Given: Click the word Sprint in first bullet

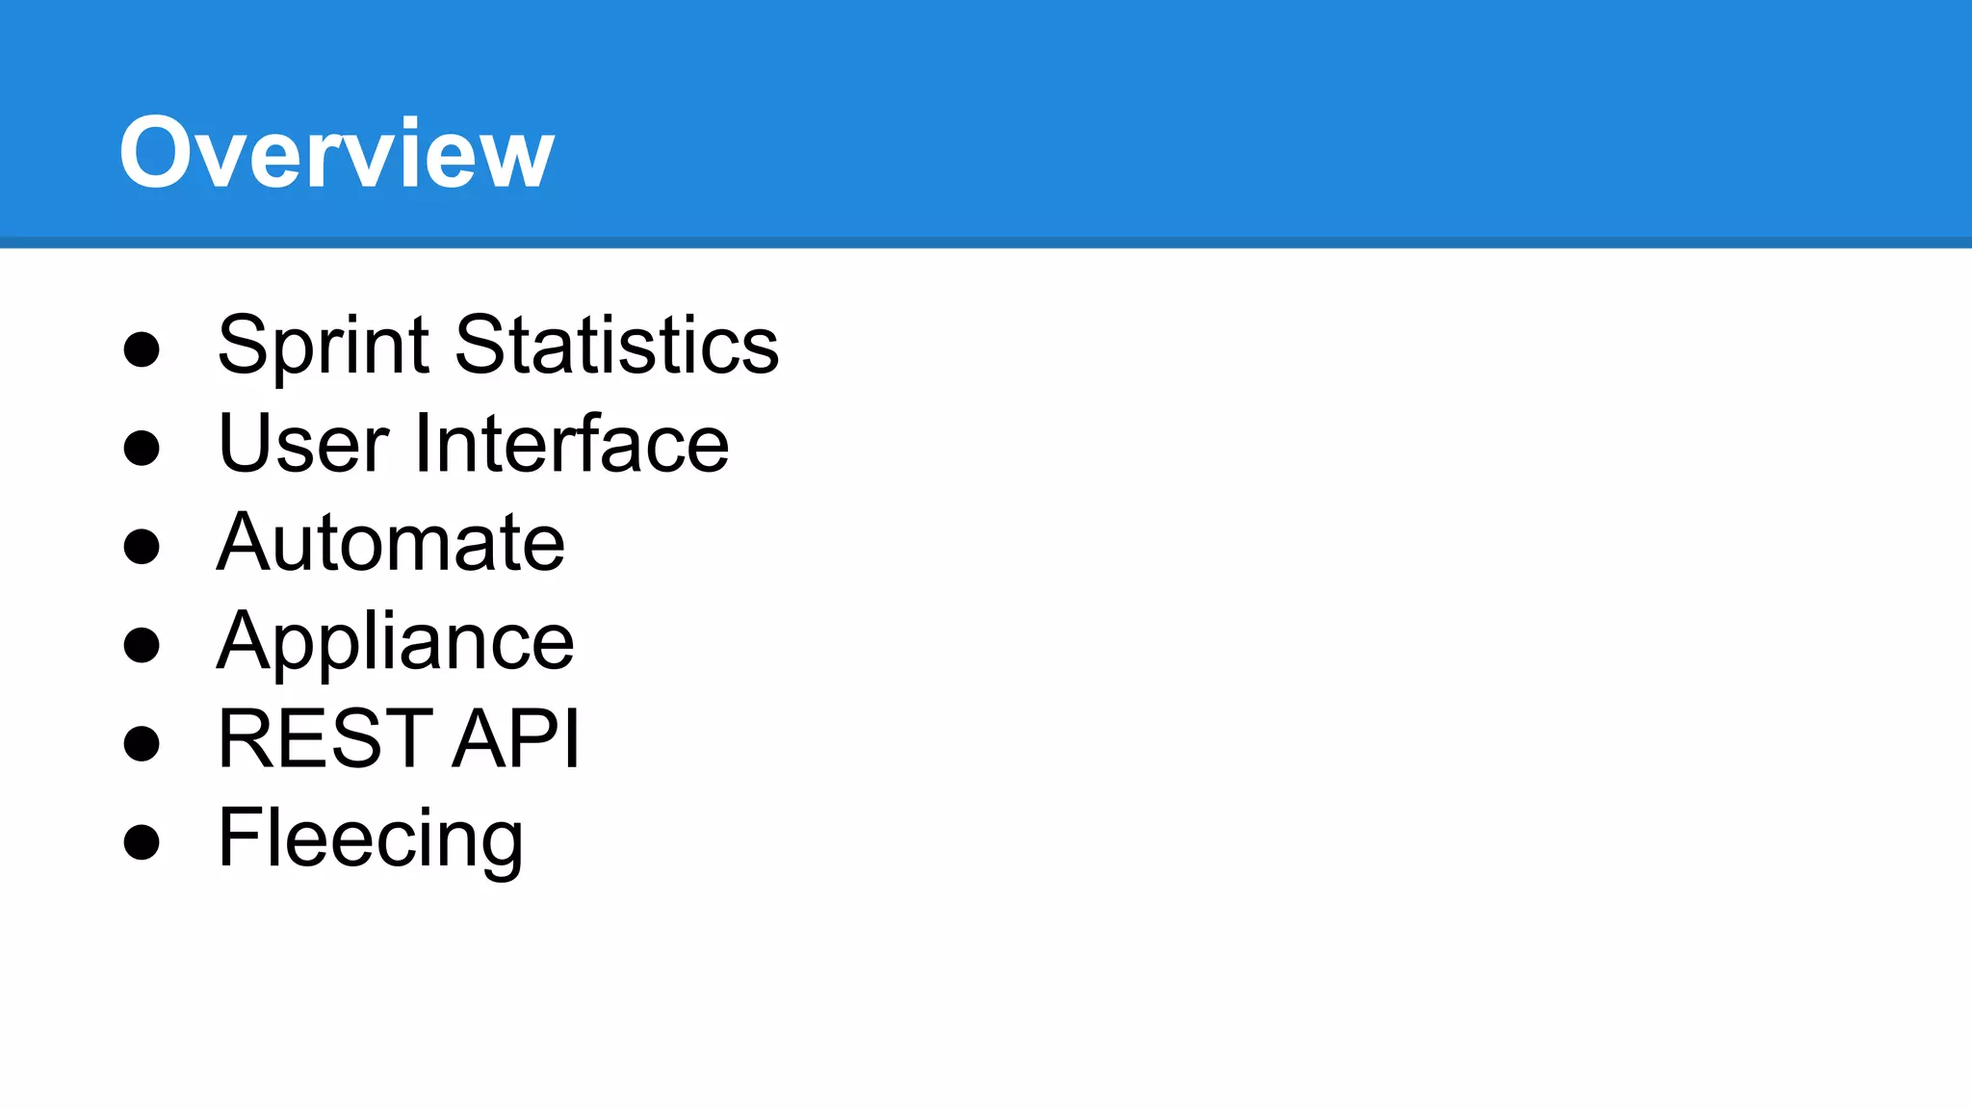Looking at the screenshot, I should tap(324, 346).
